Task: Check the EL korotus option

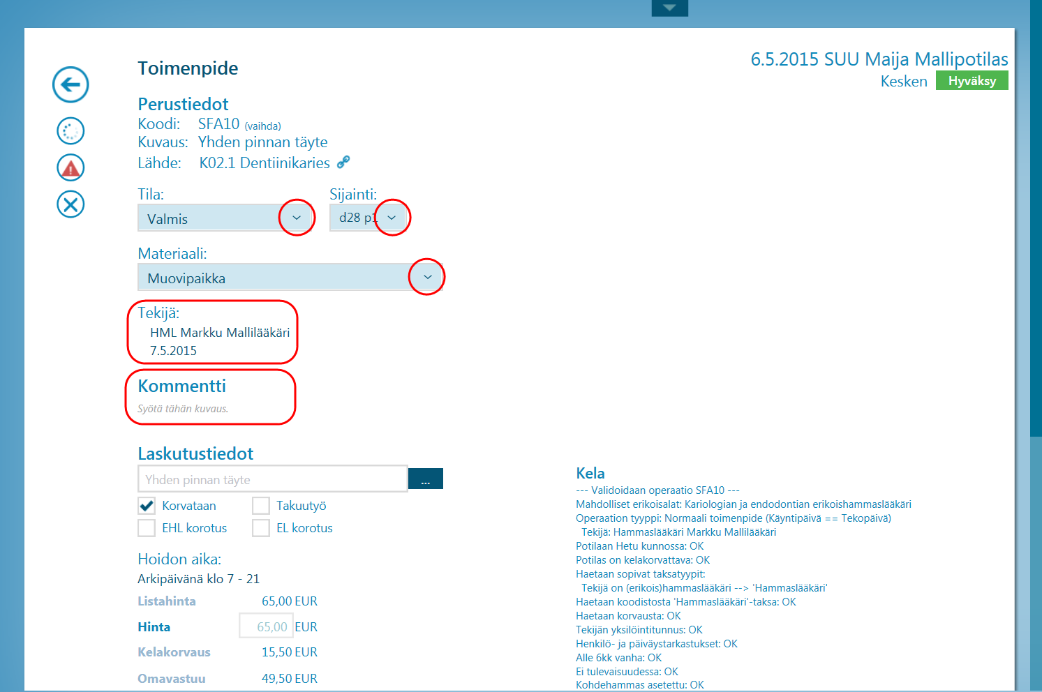Action: tap(261, 528)
